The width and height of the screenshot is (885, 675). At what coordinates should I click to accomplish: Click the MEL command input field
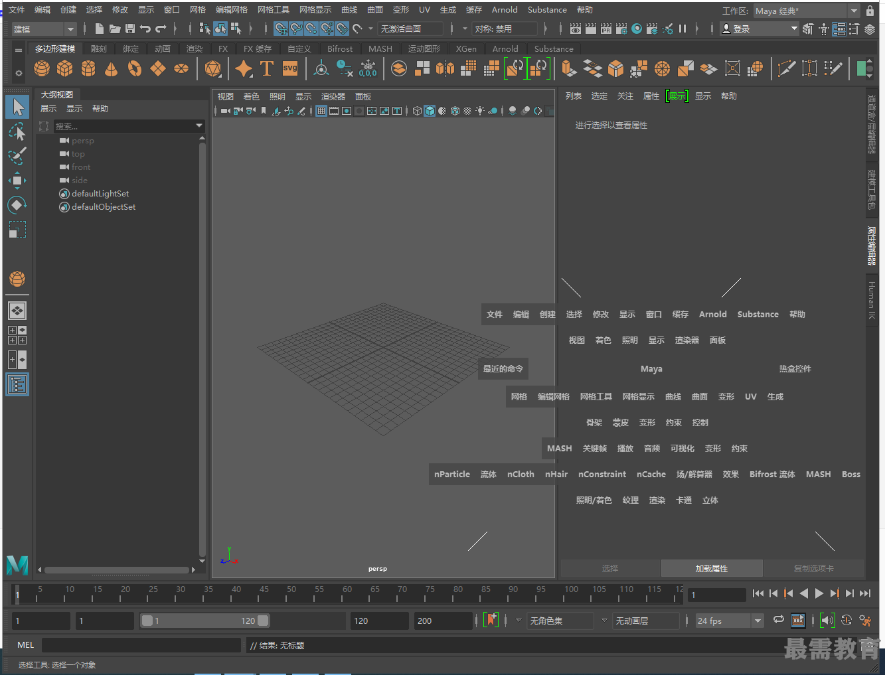tap(141, 645)
